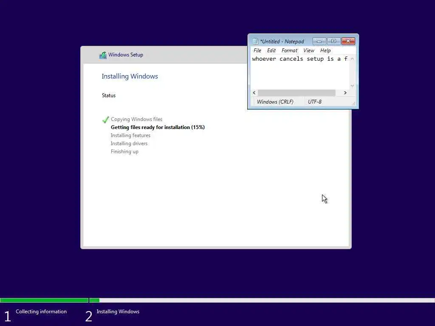Click the Notepad vertical scroll up arrow
Viewport: 435px width, 326px height.
(x=352, y=59)
